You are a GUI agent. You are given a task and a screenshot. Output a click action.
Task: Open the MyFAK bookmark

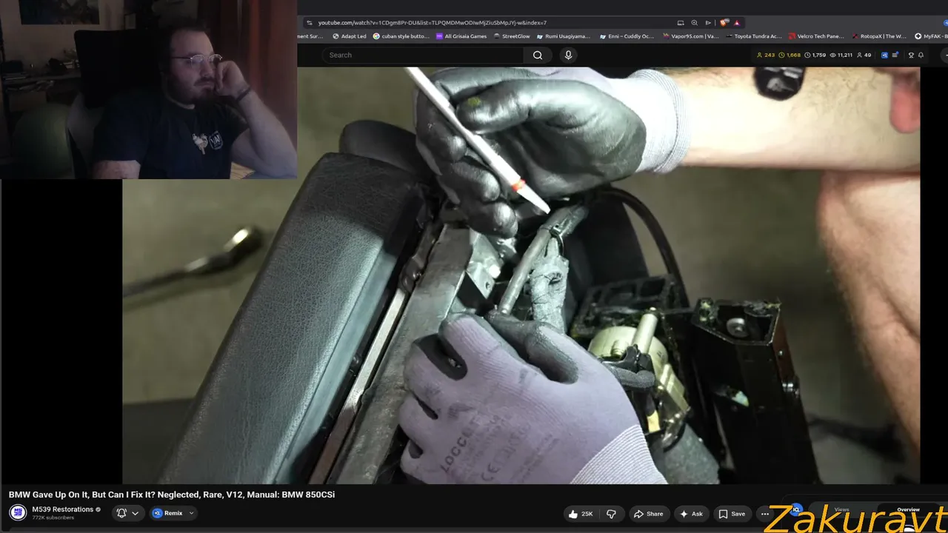(x=931, y=36)
